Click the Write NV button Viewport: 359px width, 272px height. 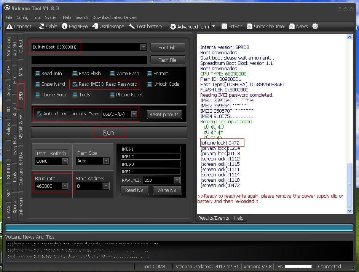[x=167, y=190]
